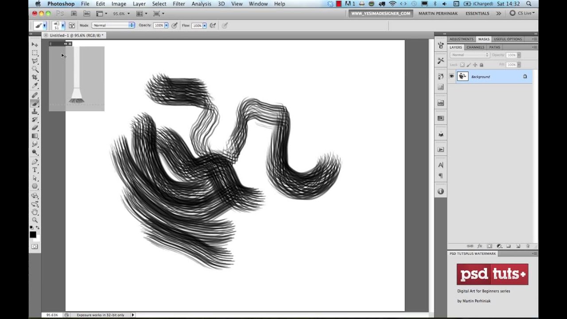
Task: Hide the Background layer visibility eye
Action: click(x=451, y=76)
